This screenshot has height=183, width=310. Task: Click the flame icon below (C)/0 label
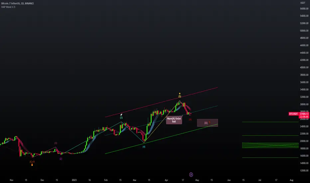coord(32,165)
